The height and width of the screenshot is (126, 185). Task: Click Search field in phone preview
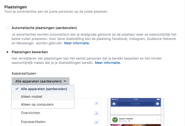point(136,104)
